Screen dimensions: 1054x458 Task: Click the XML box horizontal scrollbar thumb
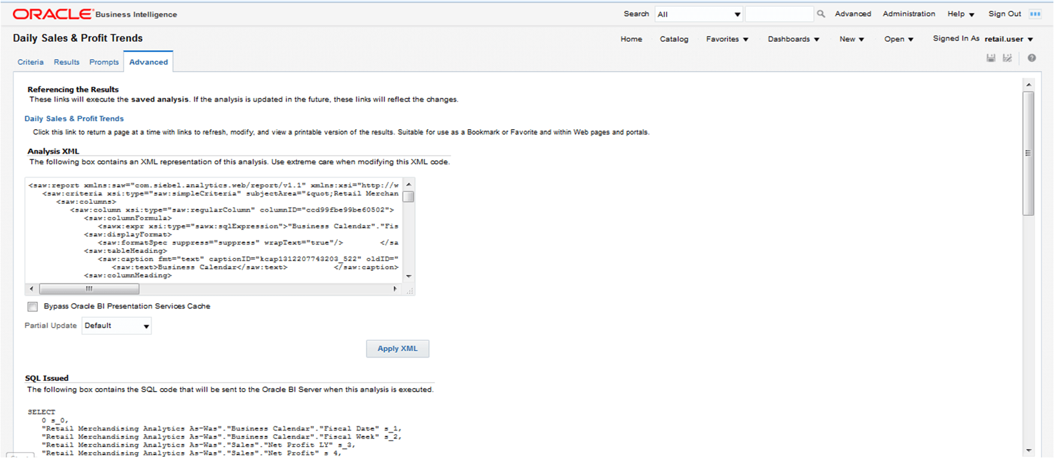(89, 289)
